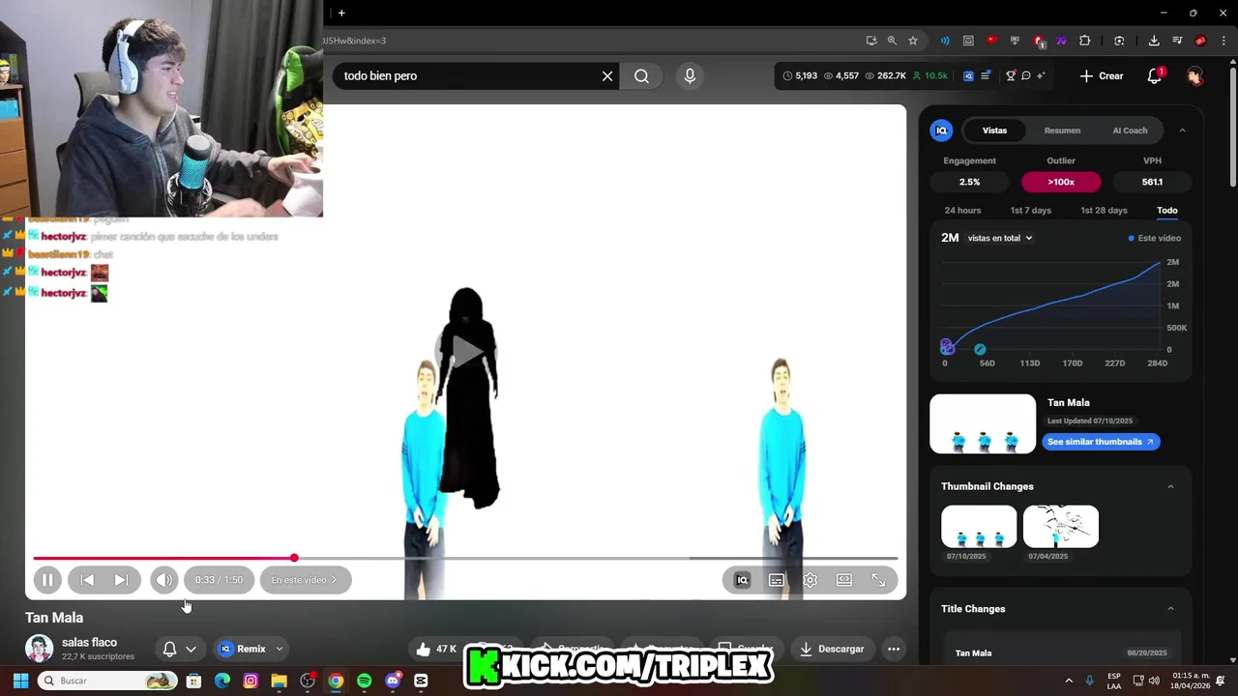Click the blue marker on the views chart

(980, 349)
